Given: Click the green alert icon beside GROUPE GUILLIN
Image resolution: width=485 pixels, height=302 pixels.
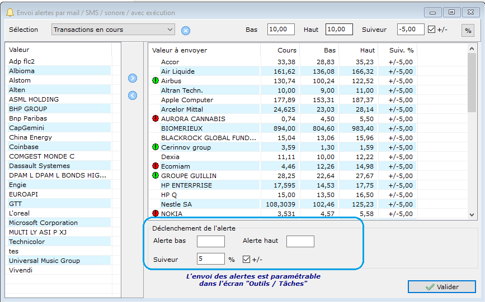Looking at the screenshot, I should (x=156, y=176).
